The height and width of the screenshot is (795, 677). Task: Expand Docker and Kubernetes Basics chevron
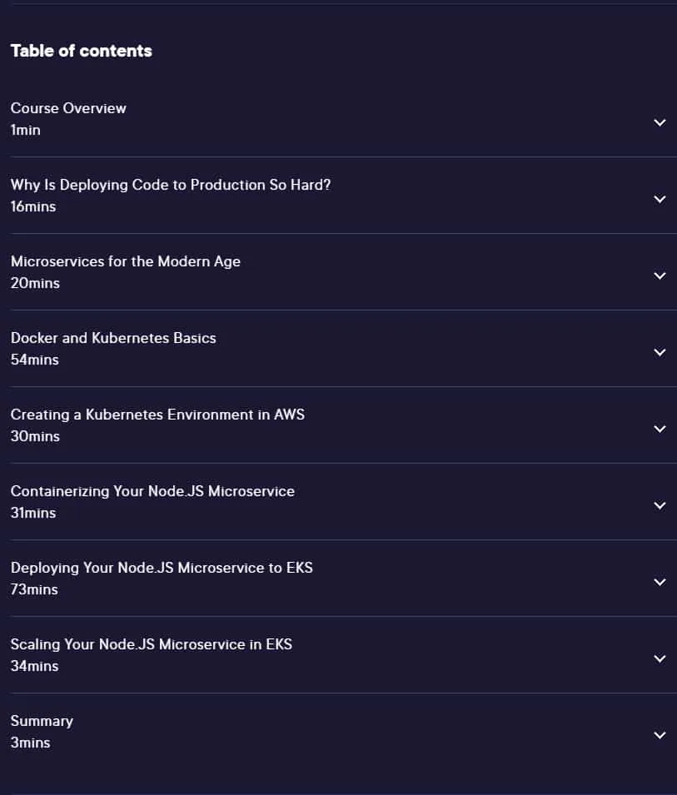click(660, 352)
